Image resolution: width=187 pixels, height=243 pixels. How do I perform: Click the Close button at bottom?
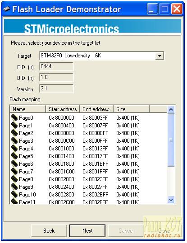tap(164, 231)
